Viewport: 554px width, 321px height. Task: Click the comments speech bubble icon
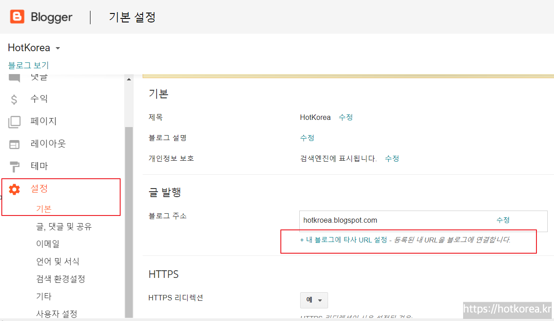14,78
